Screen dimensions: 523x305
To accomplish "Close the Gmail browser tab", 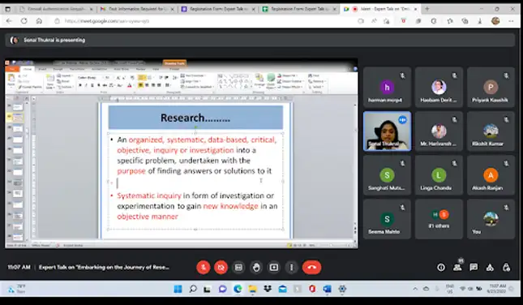I will point(173,10).
